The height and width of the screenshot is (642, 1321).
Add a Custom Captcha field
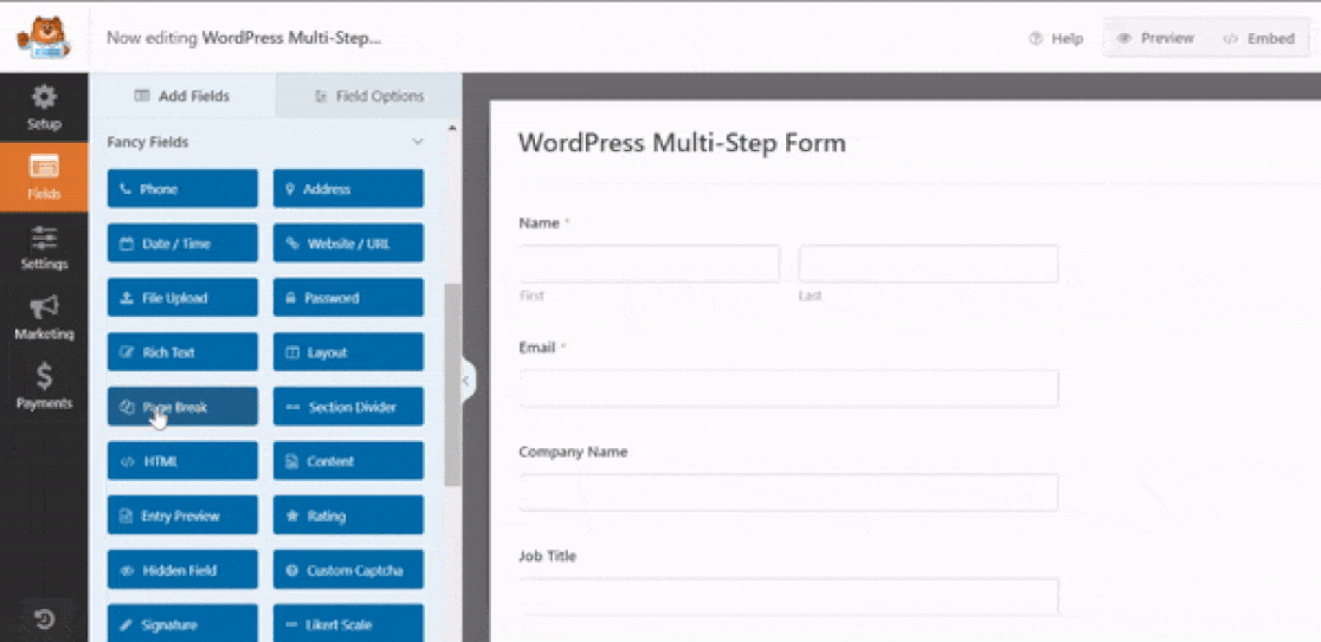(348, 570)
